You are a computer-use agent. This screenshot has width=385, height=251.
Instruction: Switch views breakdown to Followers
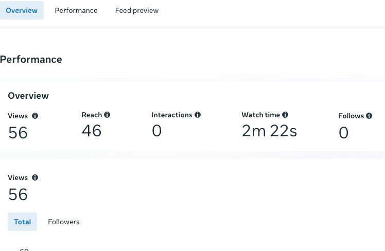(x=64, y=222)
